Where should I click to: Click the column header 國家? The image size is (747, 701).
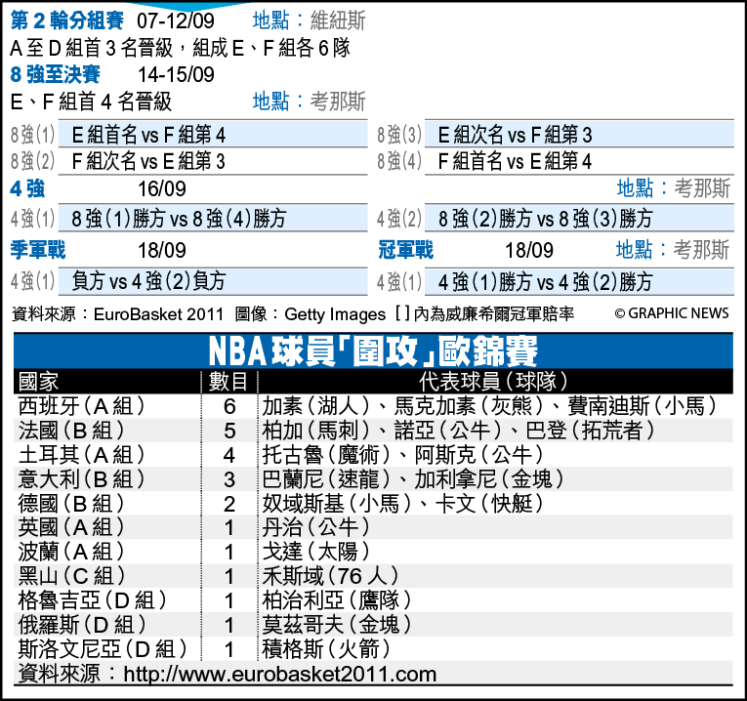click(x=39, y=382)
